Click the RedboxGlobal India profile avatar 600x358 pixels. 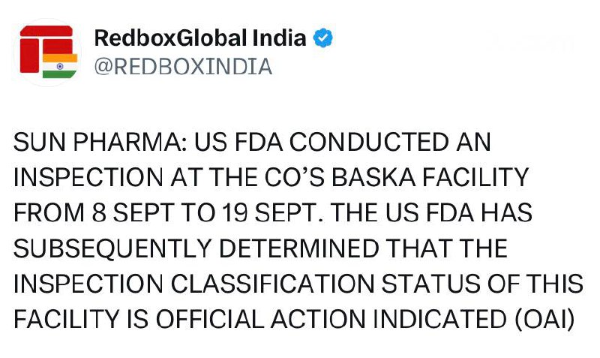tap(47, 52)
